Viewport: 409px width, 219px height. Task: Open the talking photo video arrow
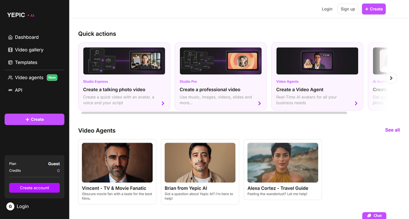pos(163,103)
